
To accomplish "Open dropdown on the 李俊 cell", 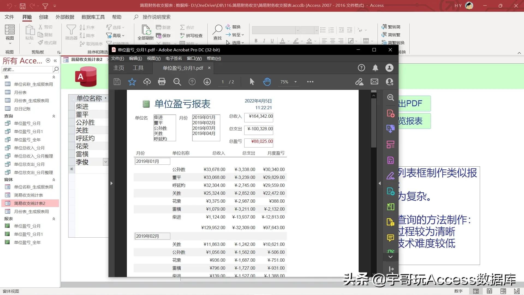I will [x=106, y=162].
